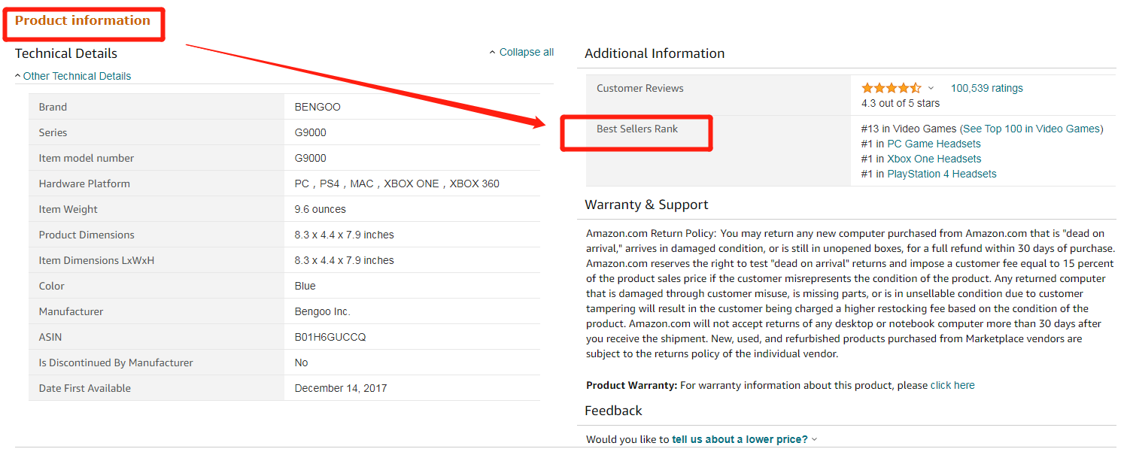
Task: Click the Technical Details heading
Action: 66,53
